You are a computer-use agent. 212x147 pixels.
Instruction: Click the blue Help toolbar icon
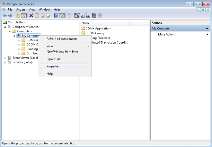tap(56, 15)
